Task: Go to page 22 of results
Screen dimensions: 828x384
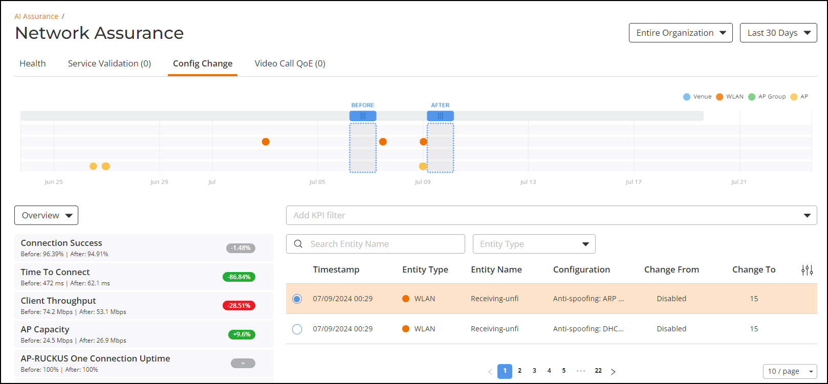Action: coord(598,371)
